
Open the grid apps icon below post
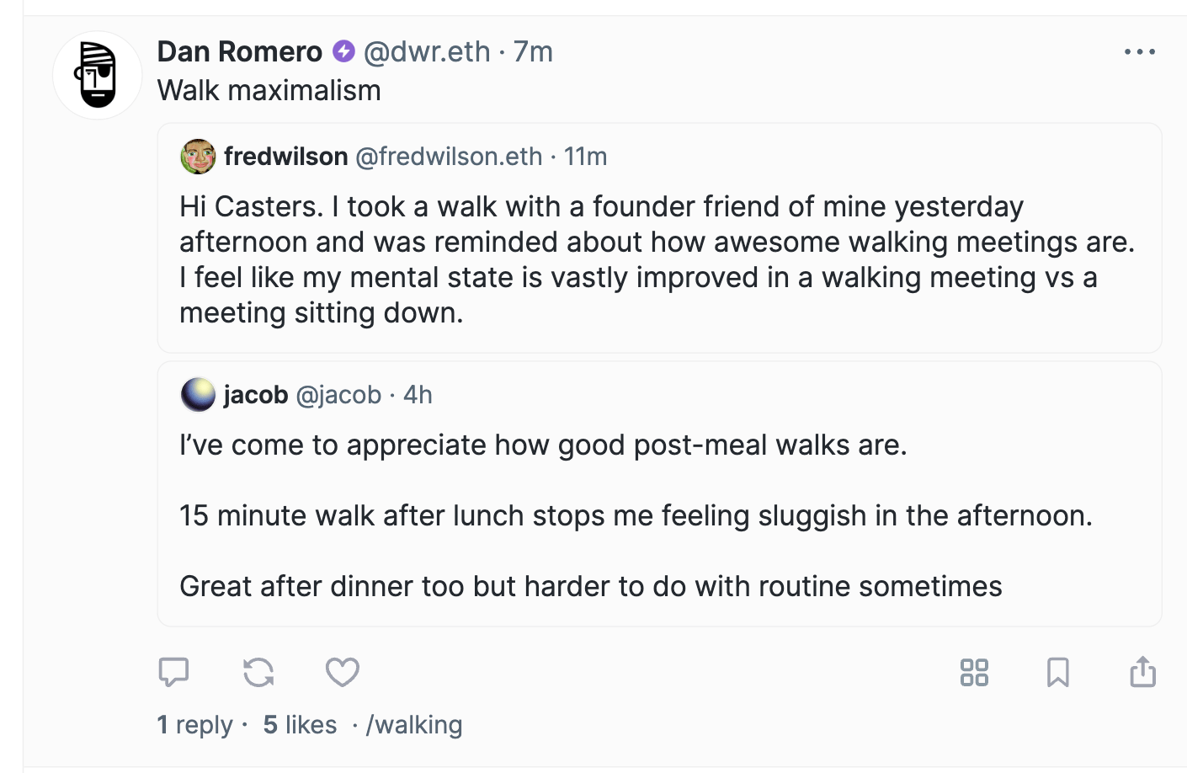pos(974,672)
